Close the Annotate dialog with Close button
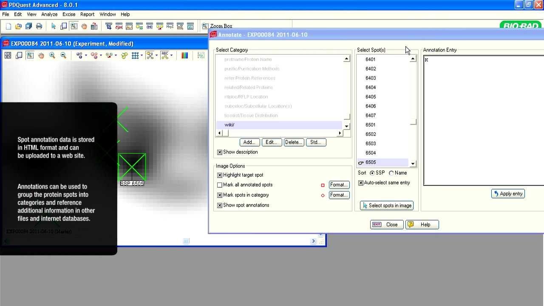This screenshot has height=306, width=544. pyautogui.click(x=386, y=225)
